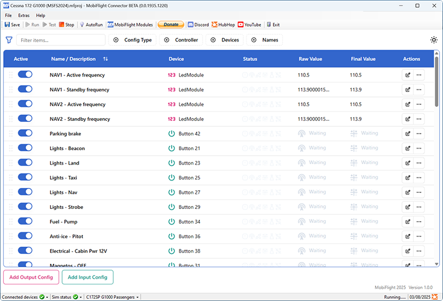Disable the Parking brake config toggle
Screen dimensions: 443x301
pos(25,133)
